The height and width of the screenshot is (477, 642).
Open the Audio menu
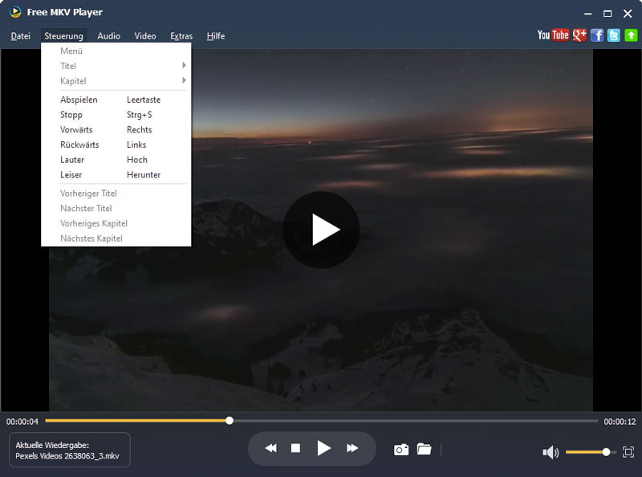[108, 36]
